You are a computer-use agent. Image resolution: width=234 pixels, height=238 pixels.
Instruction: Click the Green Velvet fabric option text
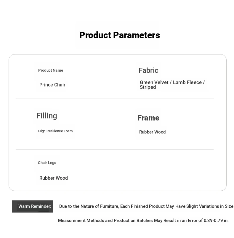[x=154, y=83]
